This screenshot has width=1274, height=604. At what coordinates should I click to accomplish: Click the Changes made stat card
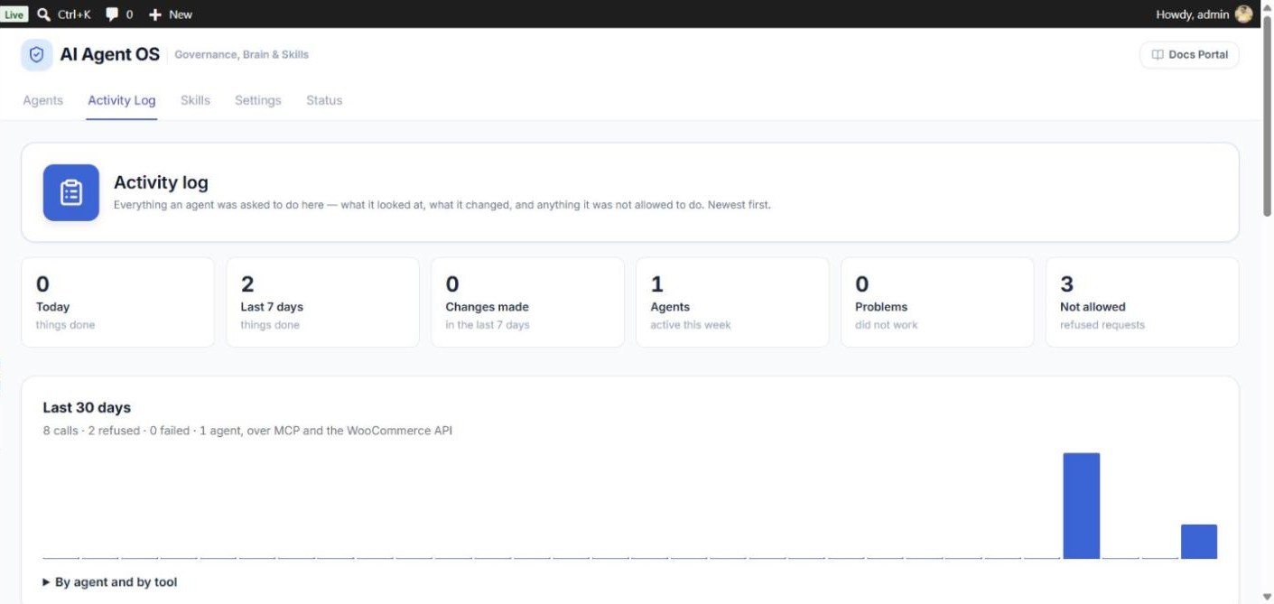click(x=528, y=302)
